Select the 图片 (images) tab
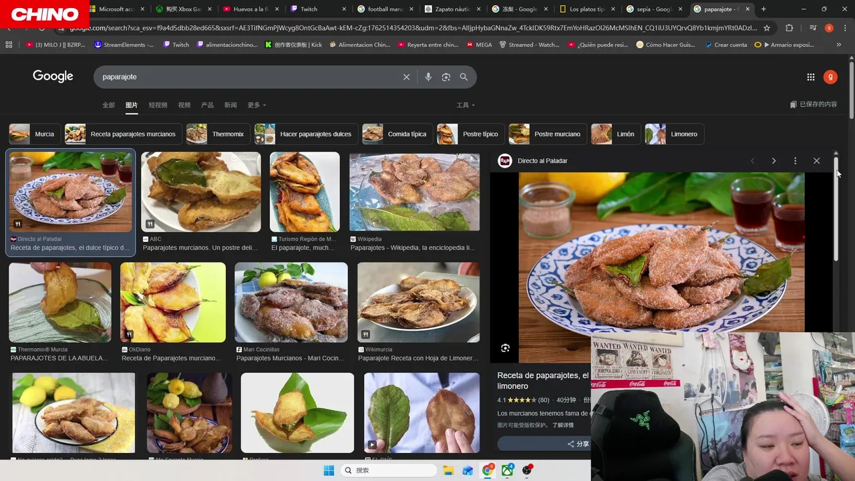Image resolution: width=855 pixels, height=481 pixels. [x=132, y=105]
